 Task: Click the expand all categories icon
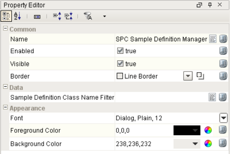tap(57, 16)
